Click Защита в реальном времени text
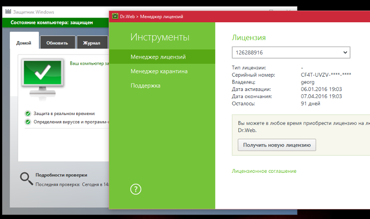 (64, 114)
